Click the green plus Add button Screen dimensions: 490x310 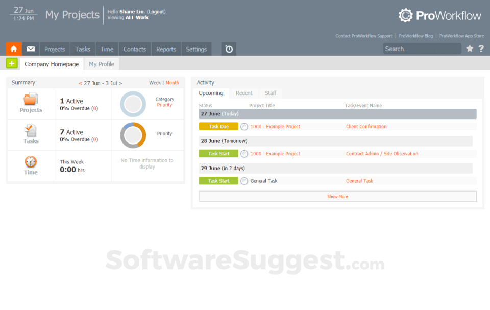12,63
